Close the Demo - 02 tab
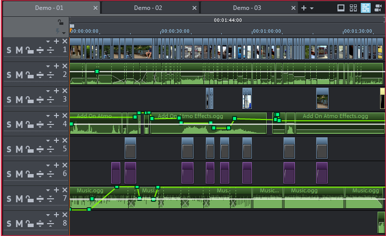 click(194, 8)
